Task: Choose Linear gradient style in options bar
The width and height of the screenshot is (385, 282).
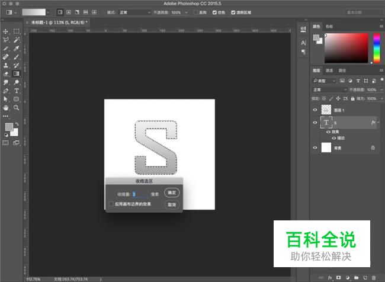Action: tap(60, 12)
